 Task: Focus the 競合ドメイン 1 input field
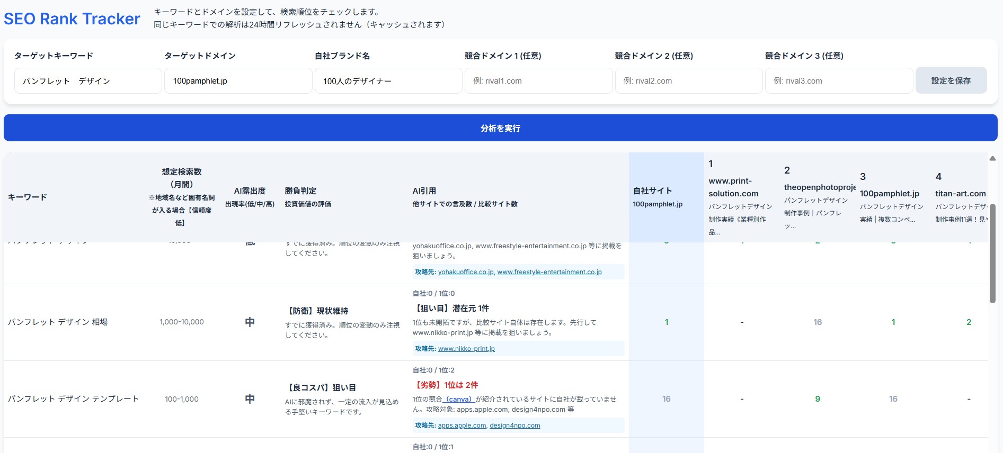[x=538, y=81]
